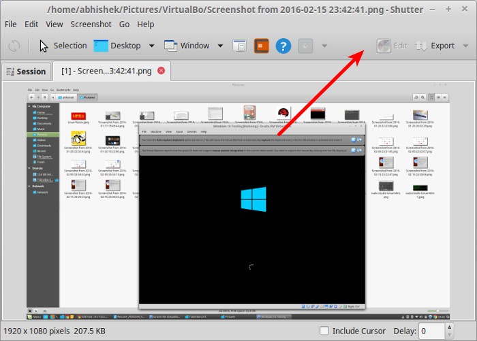Expand the toolbar overflow arrow beside Export
The image size is (477, 341).
[465, 46]
